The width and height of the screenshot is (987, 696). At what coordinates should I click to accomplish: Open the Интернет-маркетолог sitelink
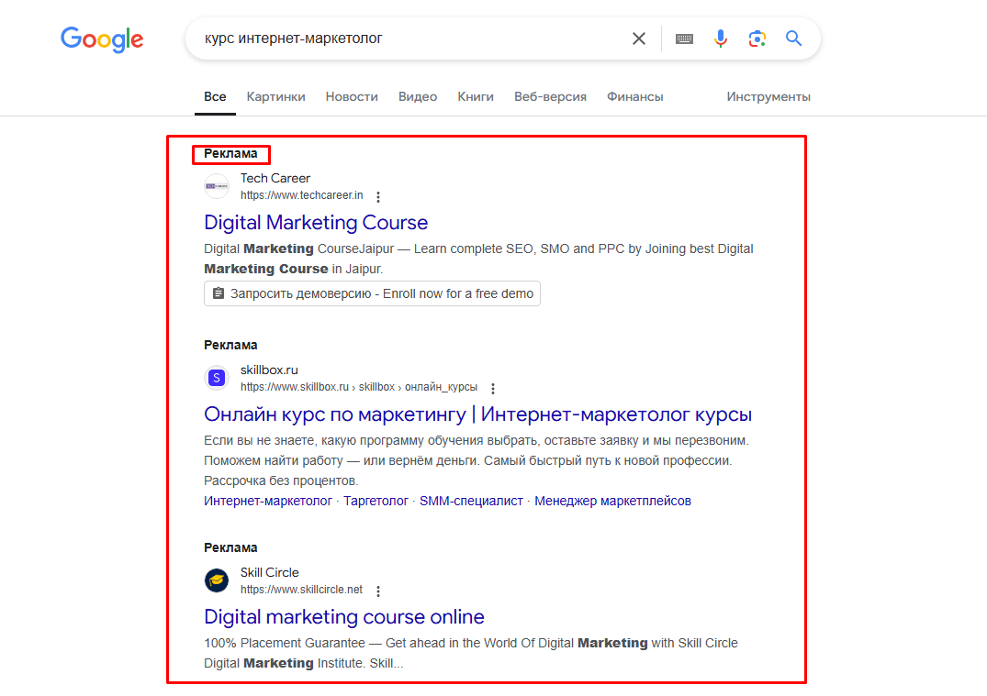point(267,501)
